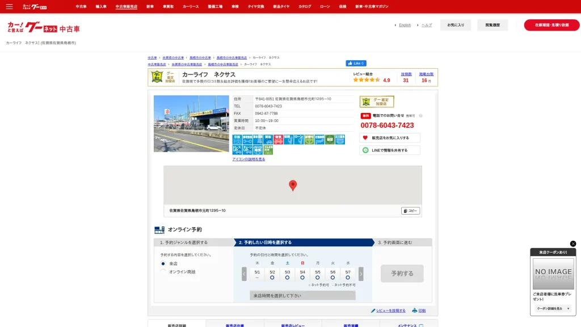Choose the 5/5 date slot

318,274
